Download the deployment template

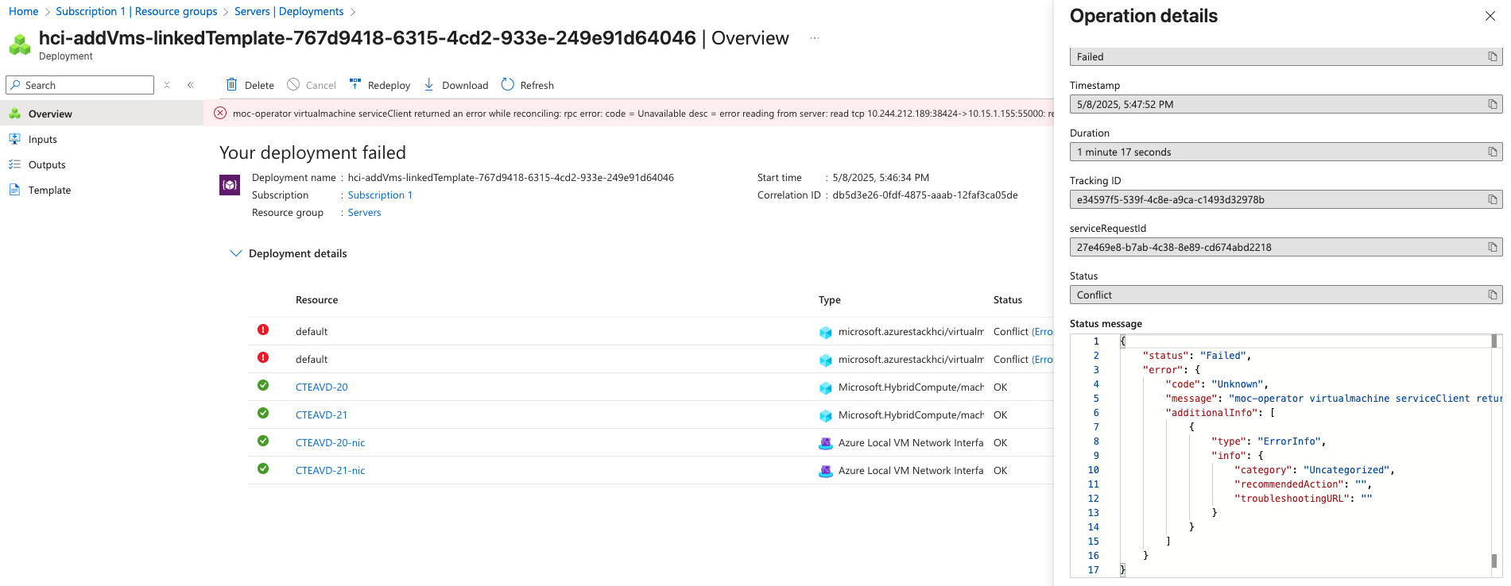tap(456, 85)
